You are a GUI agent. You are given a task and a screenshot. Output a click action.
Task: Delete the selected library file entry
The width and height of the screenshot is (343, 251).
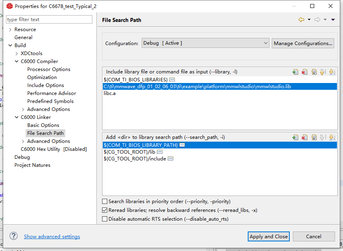[305, 72]
